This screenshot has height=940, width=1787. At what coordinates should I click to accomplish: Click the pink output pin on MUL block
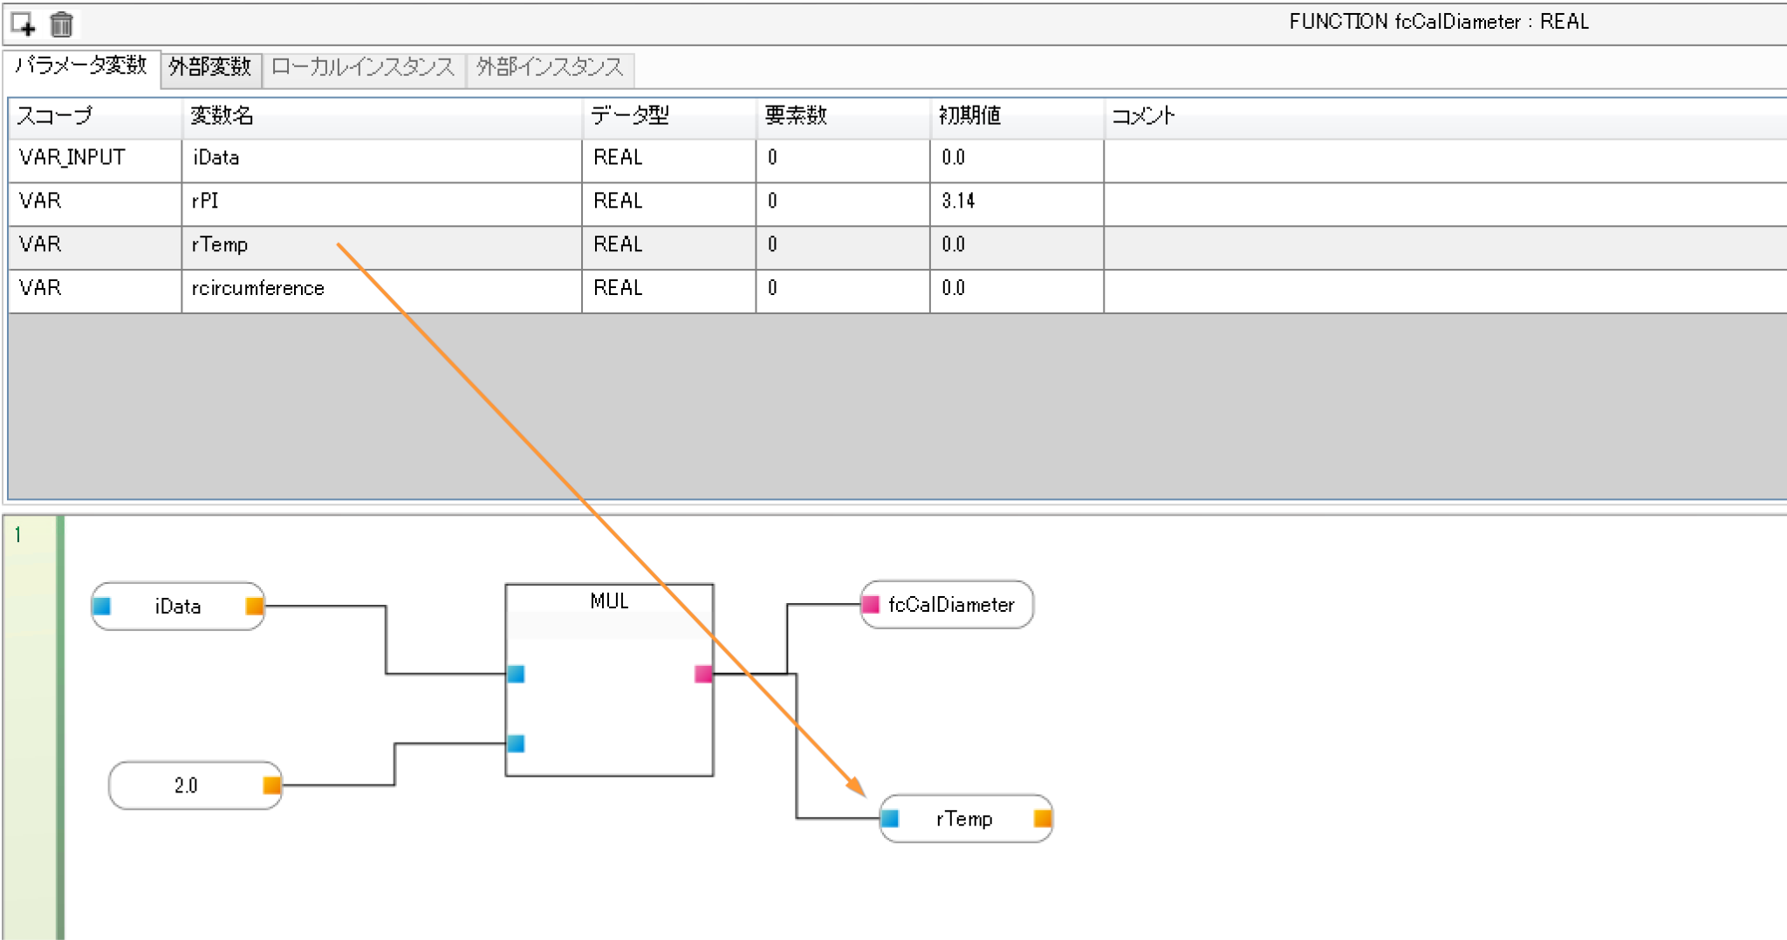703,674
